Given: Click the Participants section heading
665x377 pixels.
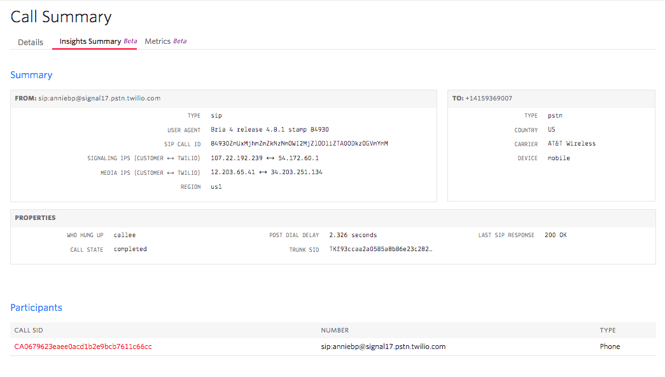Looking at the screenshot, I should point(36,308).
